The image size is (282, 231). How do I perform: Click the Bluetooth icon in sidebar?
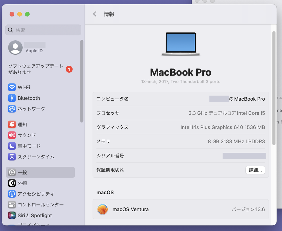pos(12,98)
